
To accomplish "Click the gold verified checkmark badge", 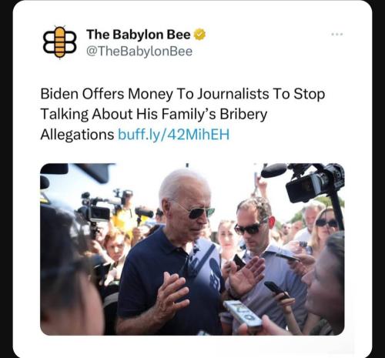I will pyautogui.click(x=199, y=35).
